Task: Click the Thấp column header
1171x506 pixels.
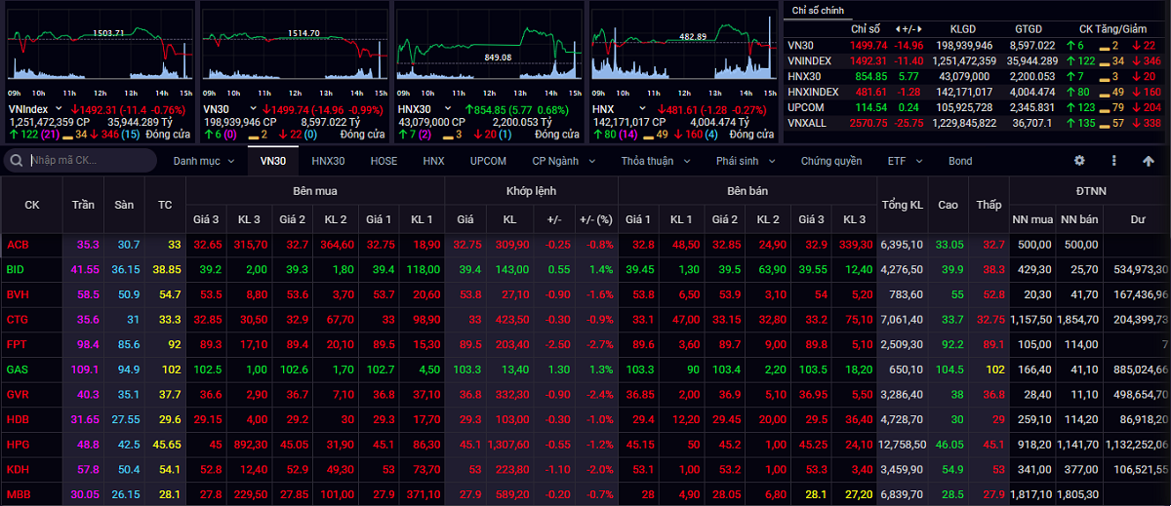Action: point(989,206)
